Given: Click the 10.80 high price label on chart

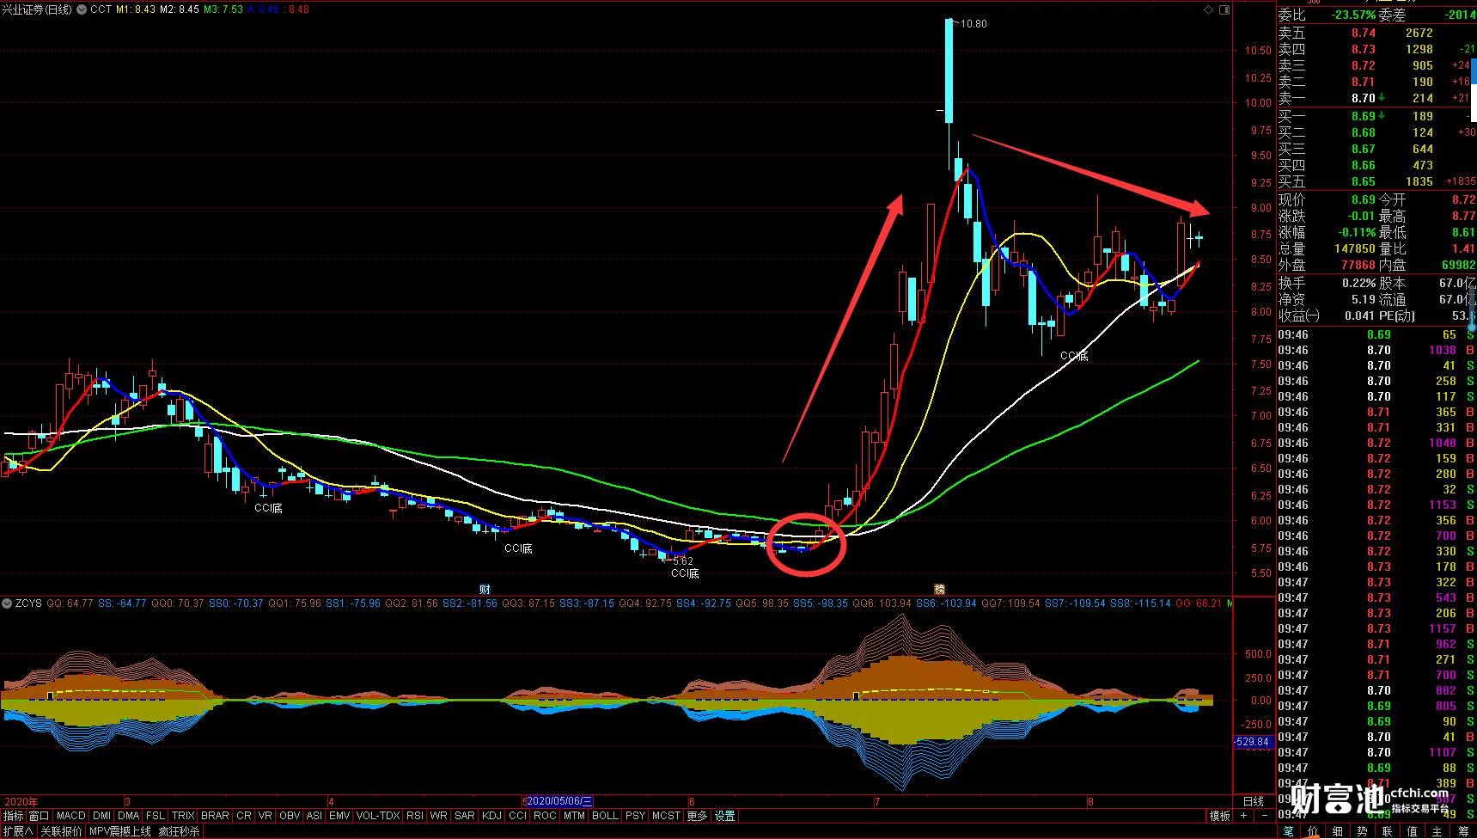Looking at the screenshot, I should 973,24.
